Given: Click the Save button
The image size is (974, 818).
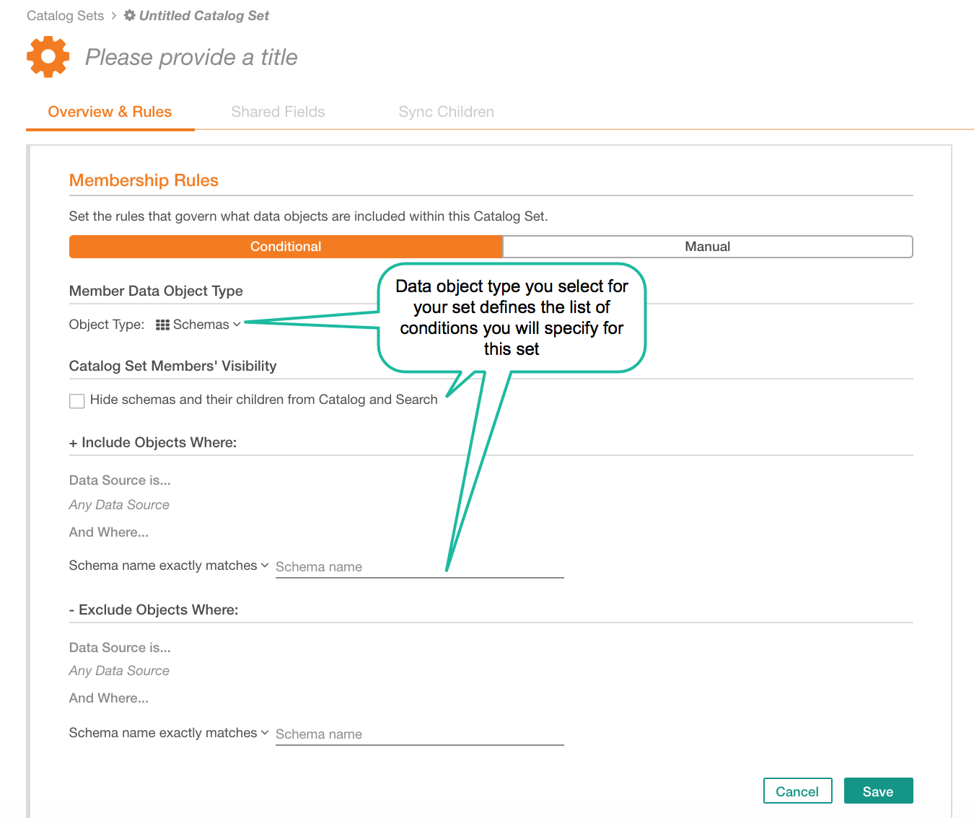Looking at the screenshot, I should (x=878, y=791).
